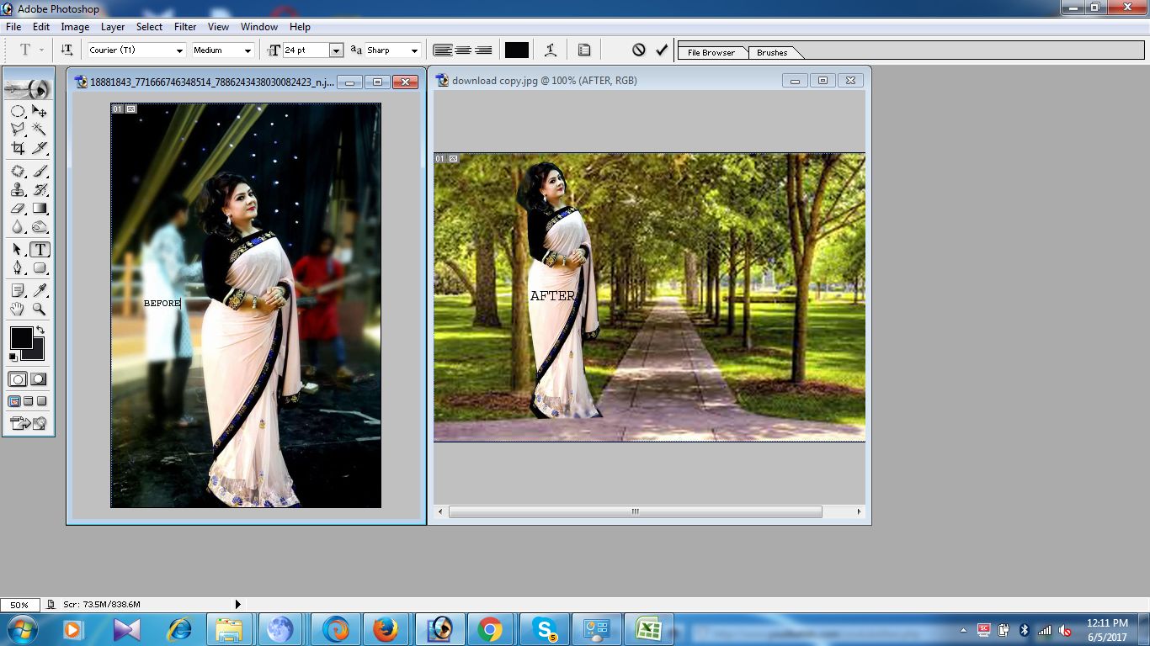This screenshot has width=1150, height=646.
Task: Toggle text orientation in the options bar
Action: pos(67,50)
